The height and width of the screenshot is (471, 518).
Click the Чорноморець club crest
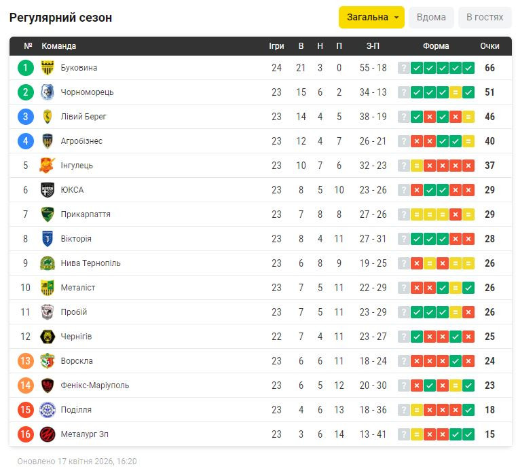(x=48, y=92)
